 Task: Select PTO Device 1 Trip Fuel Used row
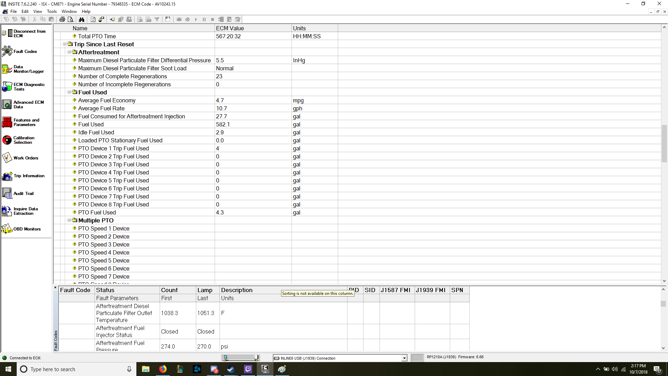(x=357, y=148)
